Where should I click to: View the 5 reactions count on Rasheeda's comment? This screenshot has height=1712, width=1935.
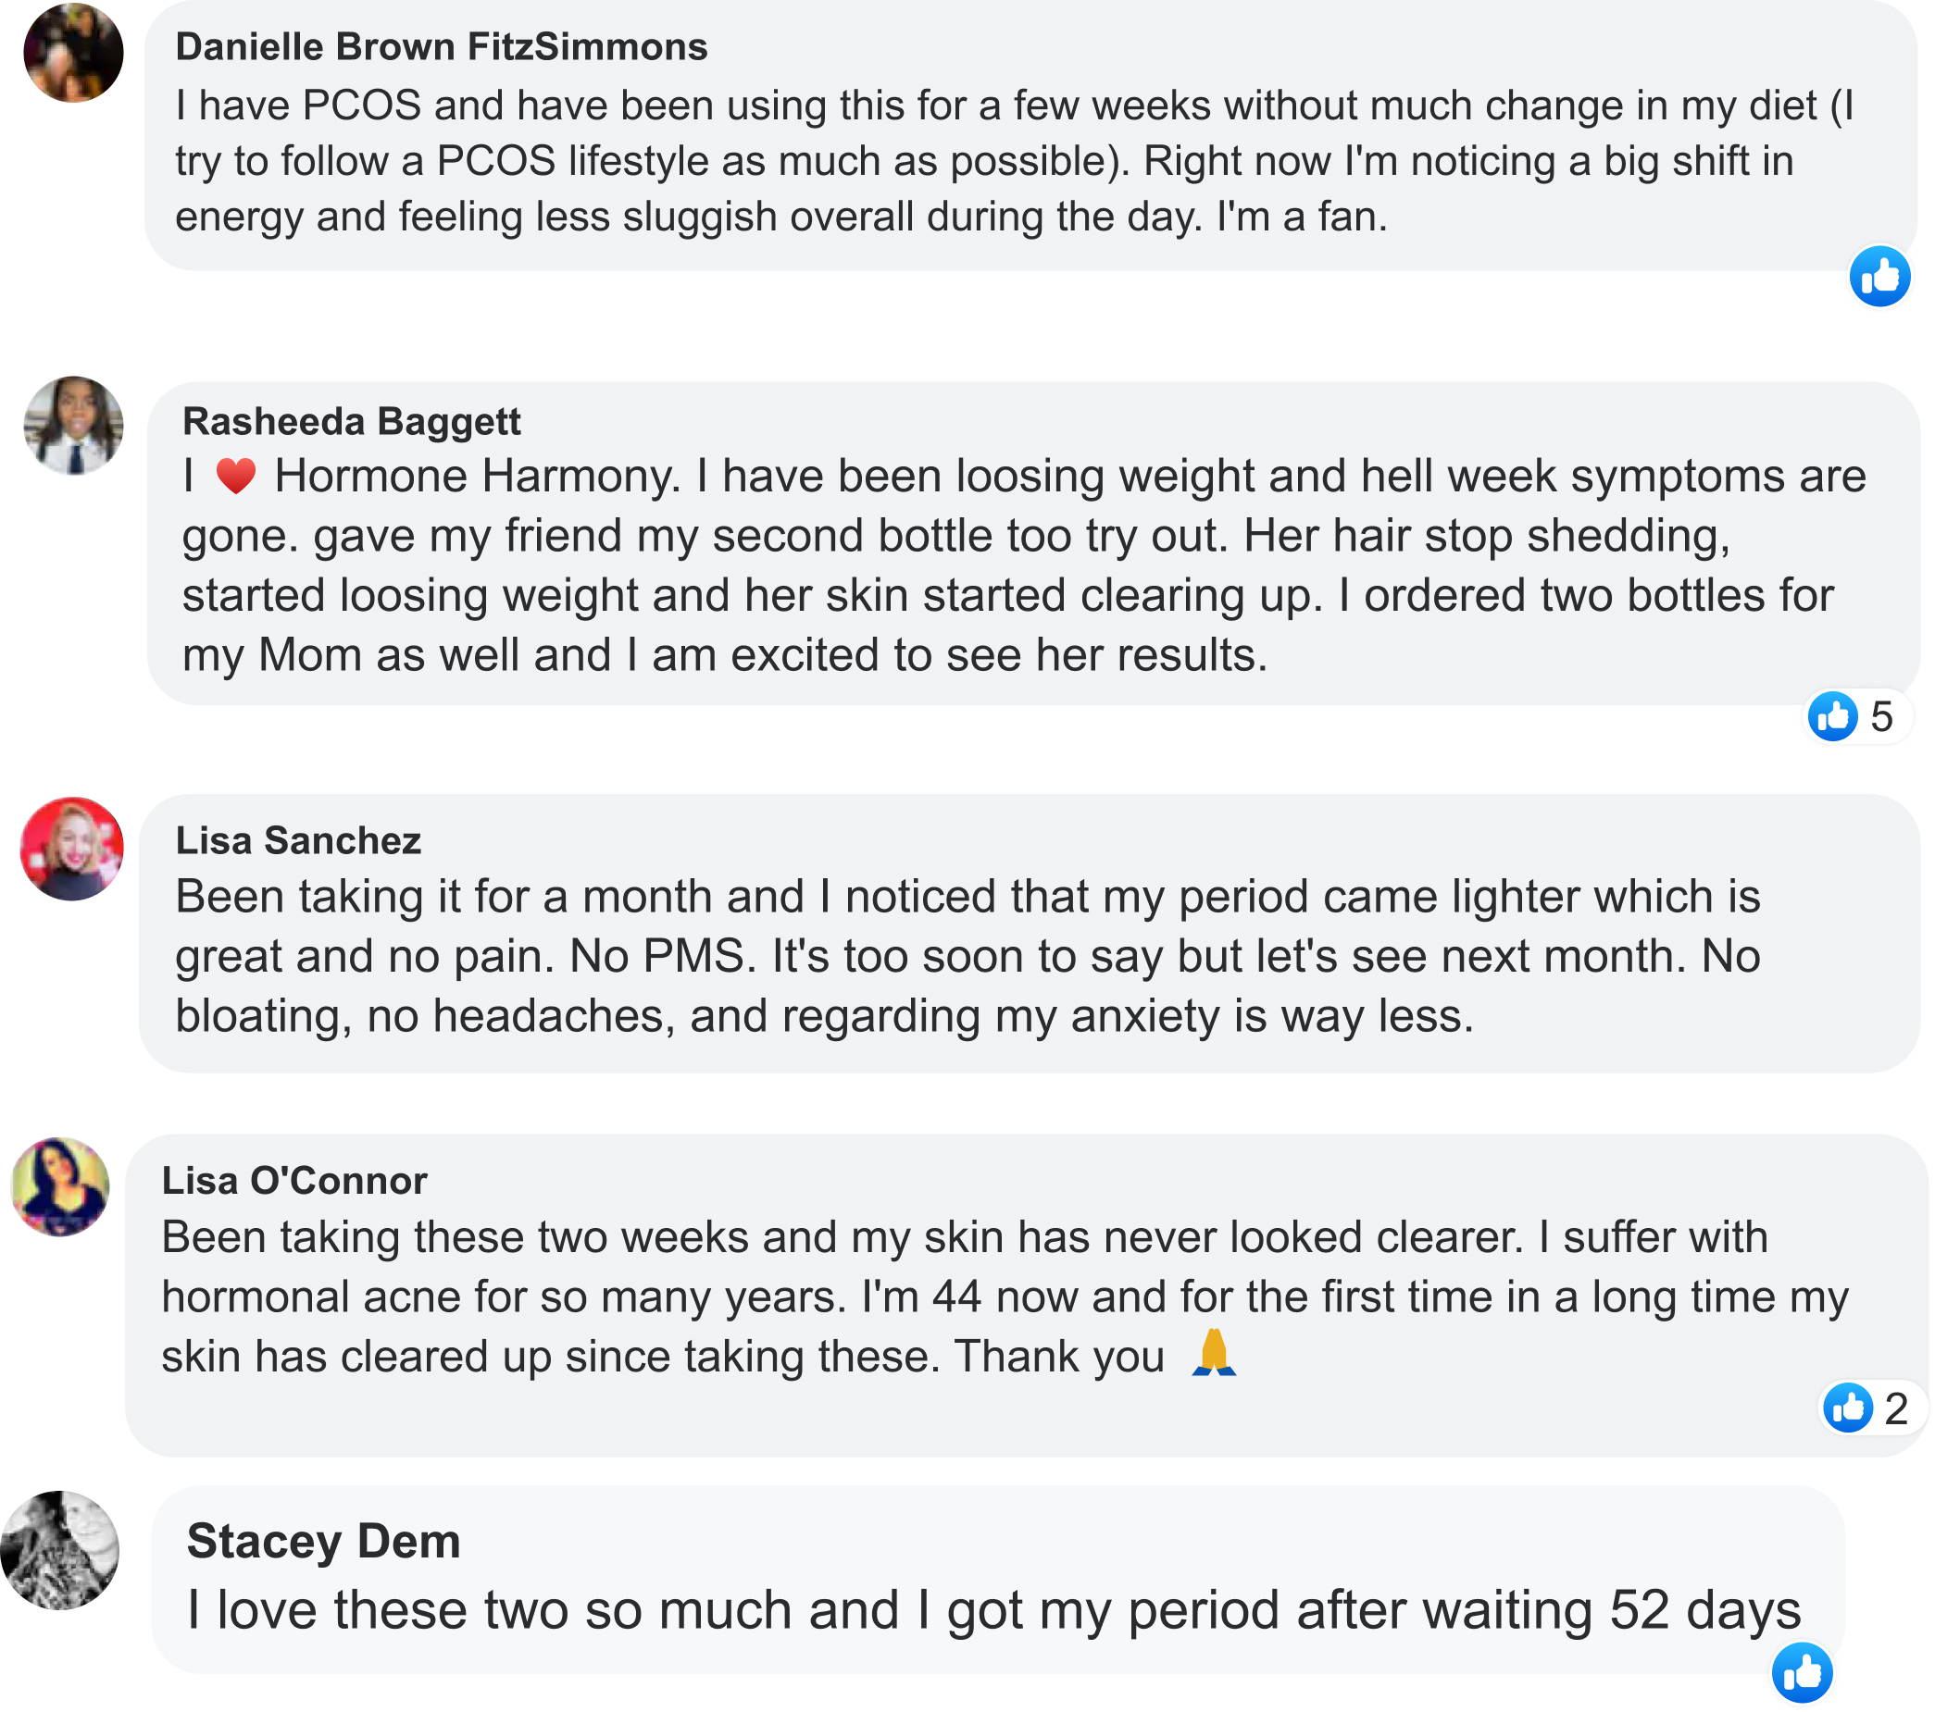click(x=1881, y=716)
